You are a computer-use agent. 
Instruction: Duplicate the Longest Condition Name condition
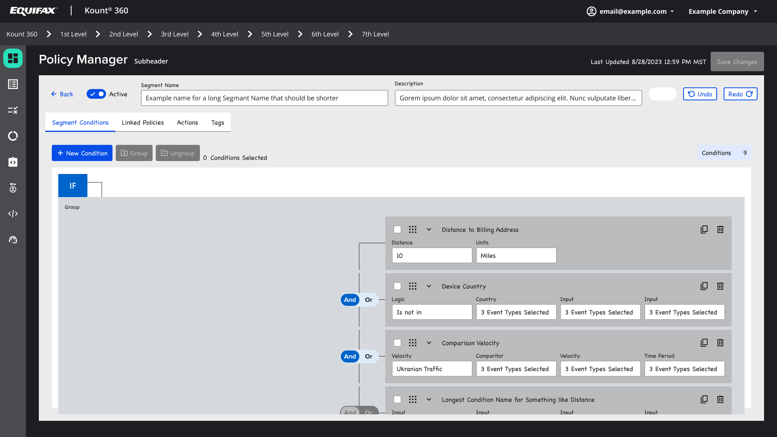click(x=704, y=399)
